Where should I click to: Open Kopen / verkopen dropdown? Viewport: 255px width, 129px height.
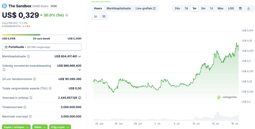click(16, 127)
